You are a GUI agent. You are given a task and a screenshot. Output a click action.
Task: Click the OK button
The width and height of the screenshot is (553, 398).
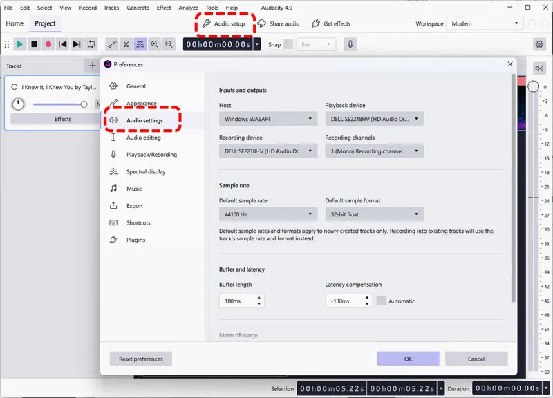(x=408, y=359)
